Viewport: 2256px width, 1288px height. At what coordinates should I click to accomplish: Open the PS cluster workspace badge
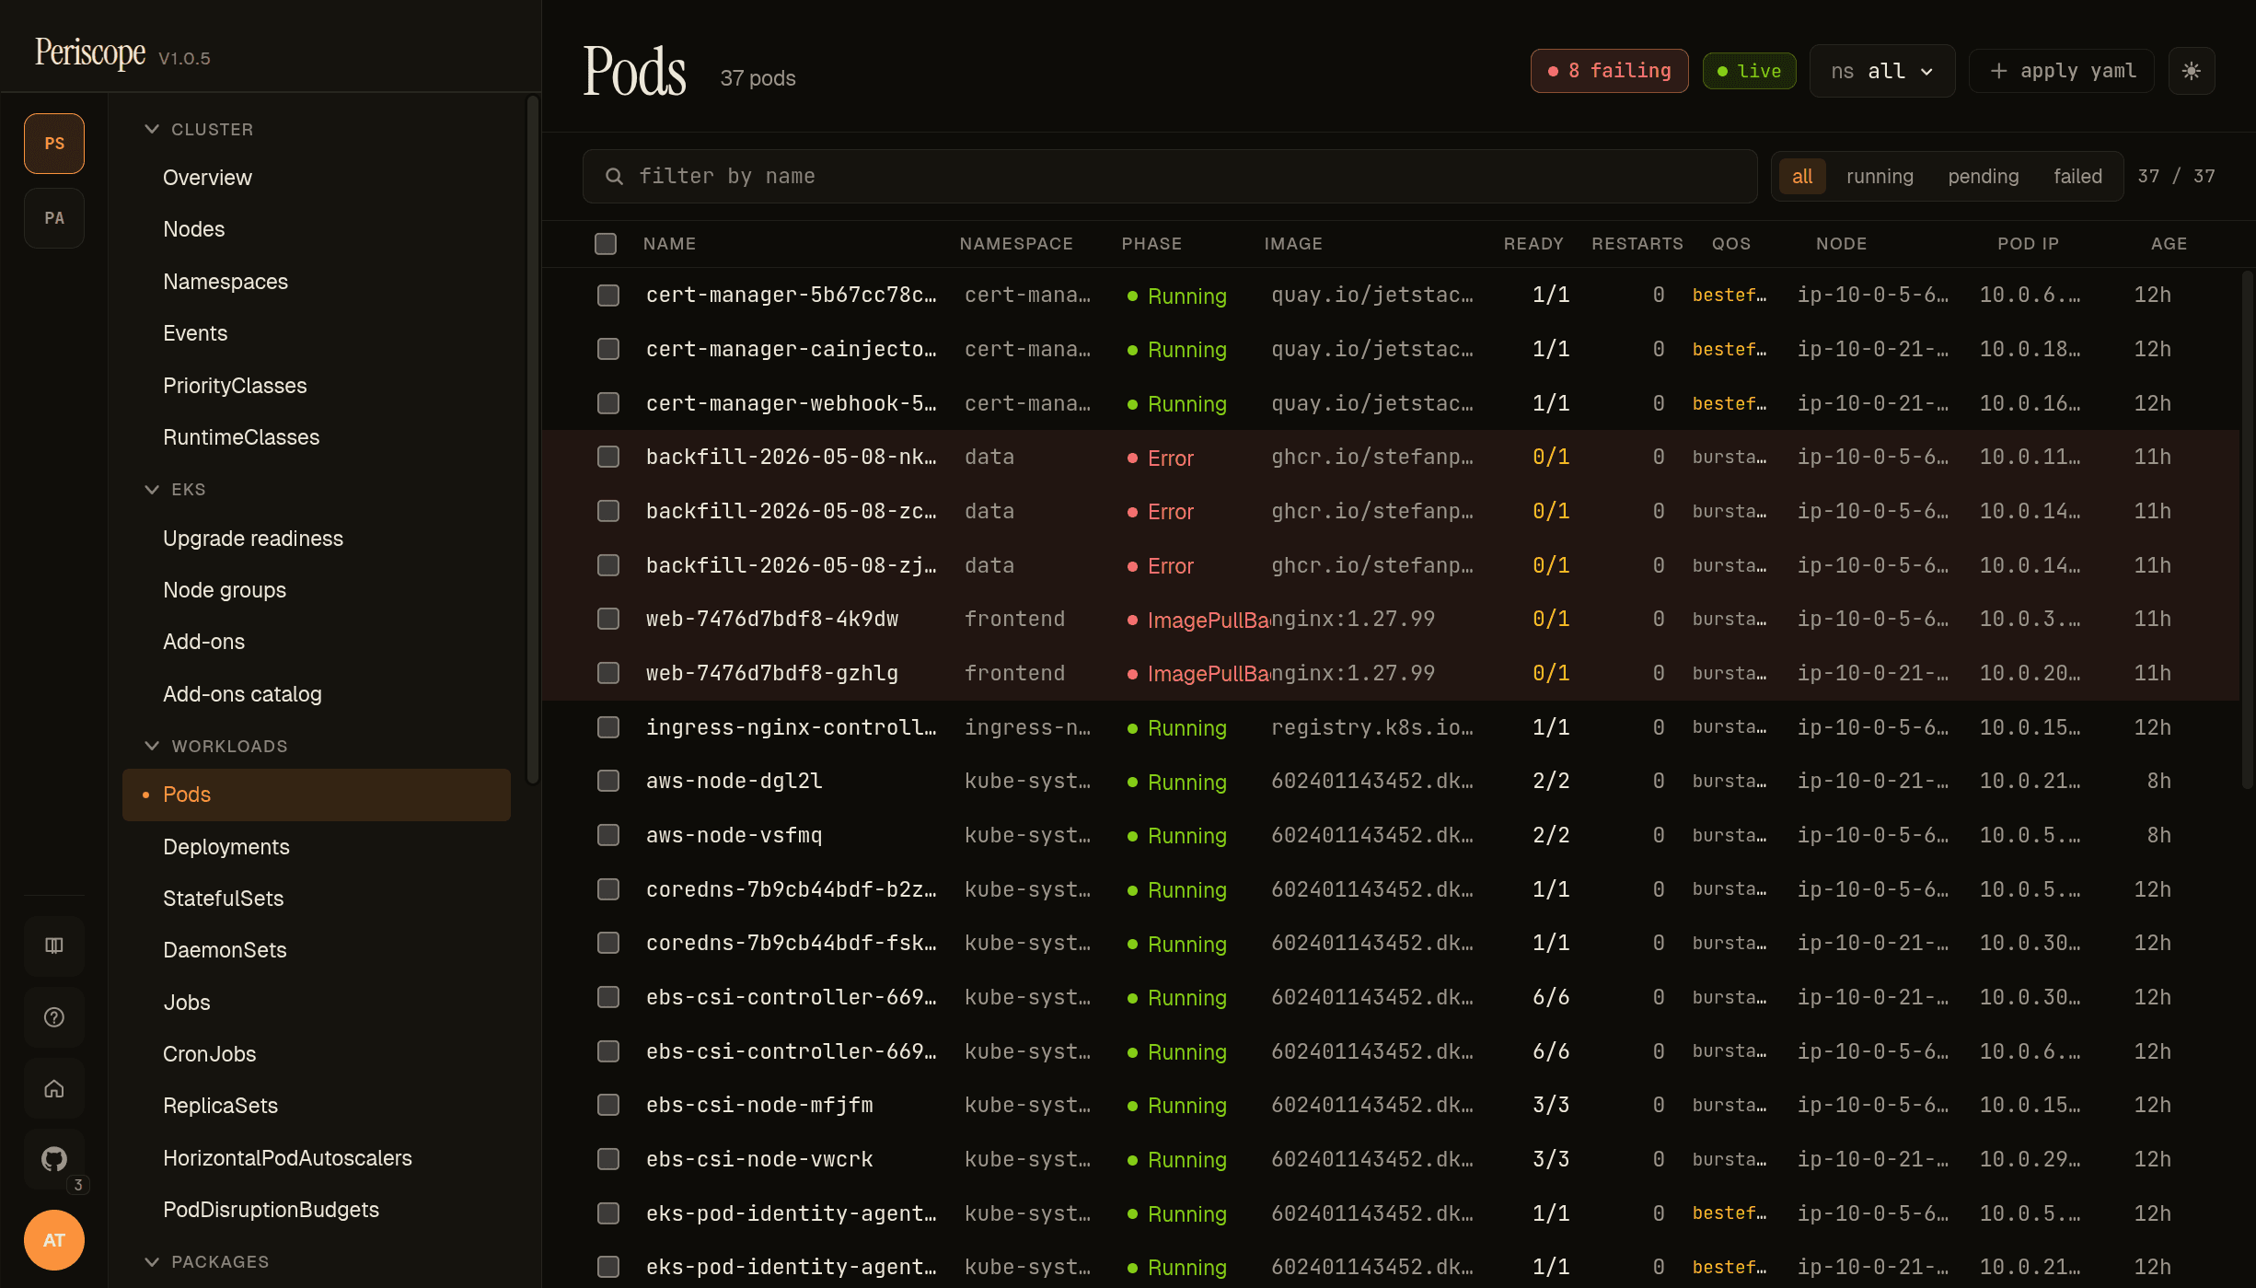[x=54, y=144]
